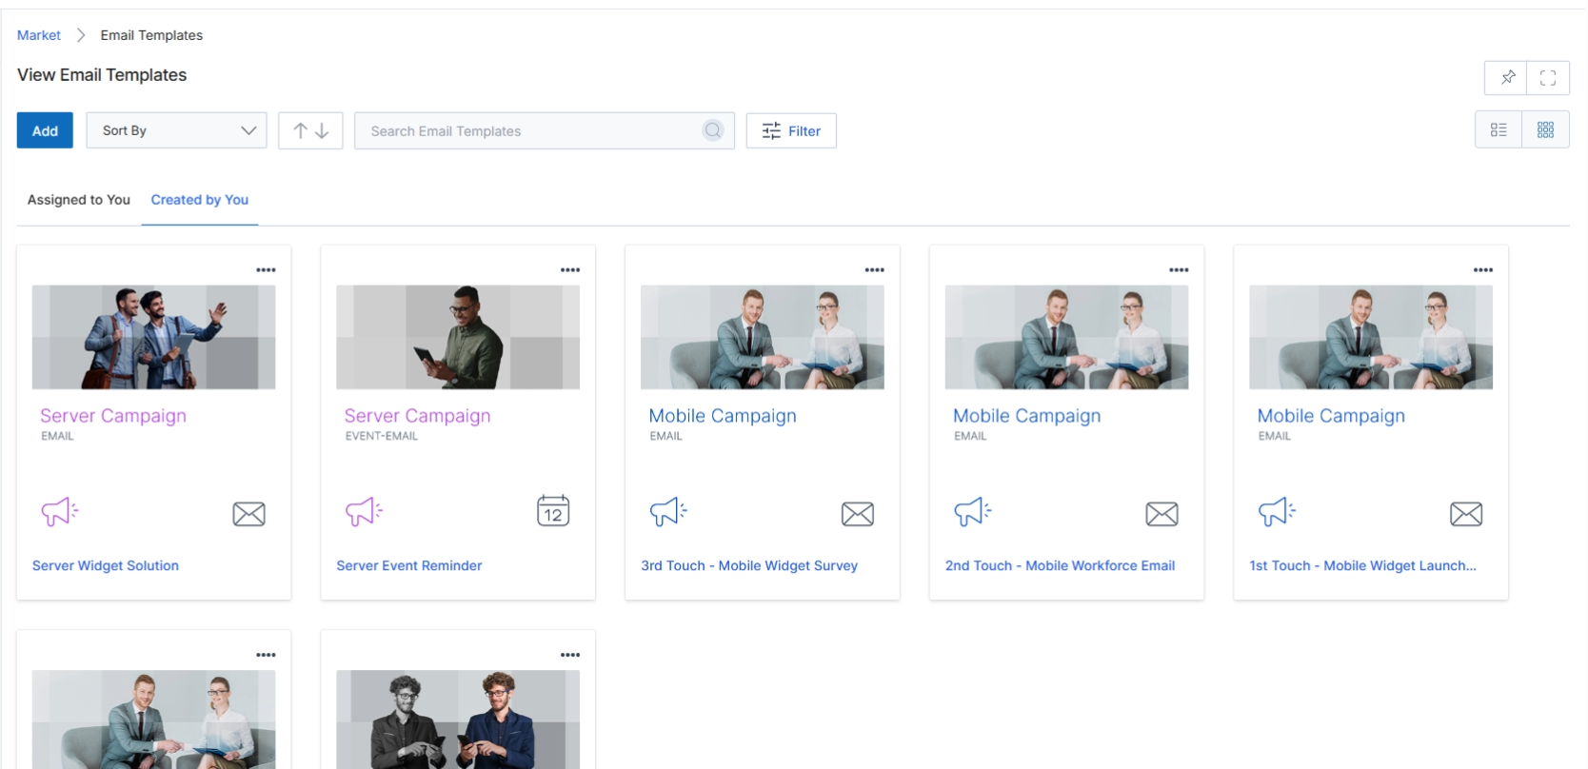Viewport: 1588px width, 769px height.
Task: Click Email Templates in the breadcrumb
Action: pyautogui.click(x=151, y=35)
